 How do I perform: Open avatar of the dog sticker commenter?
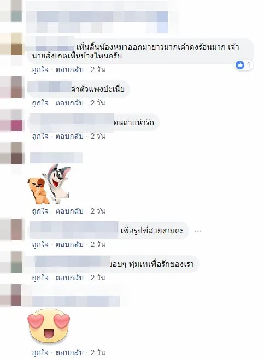[x=11, y=153]
